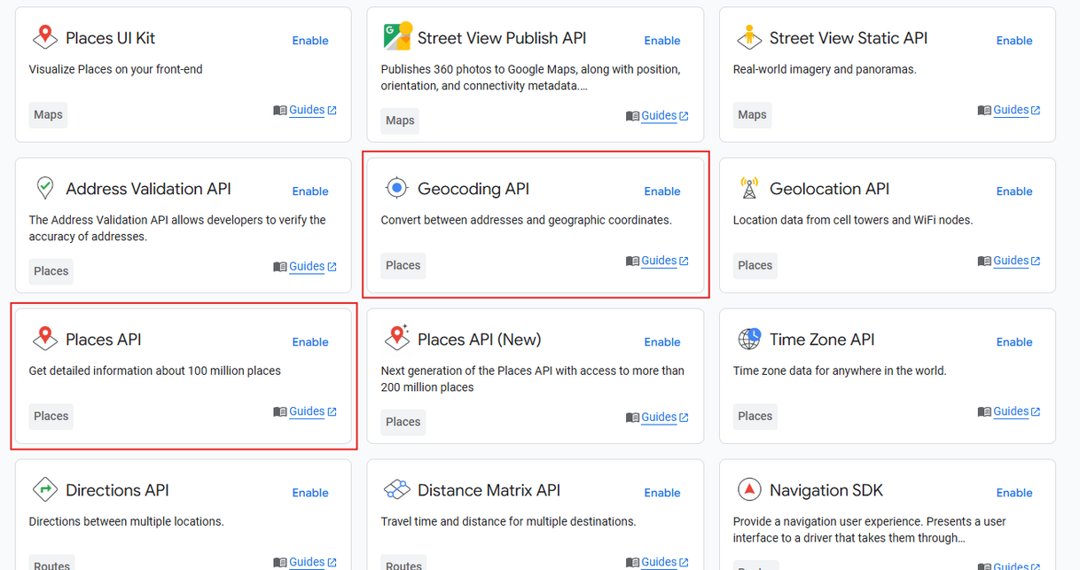
Task: Click the Geolocation API tower icon
Action: pos(749,188)
